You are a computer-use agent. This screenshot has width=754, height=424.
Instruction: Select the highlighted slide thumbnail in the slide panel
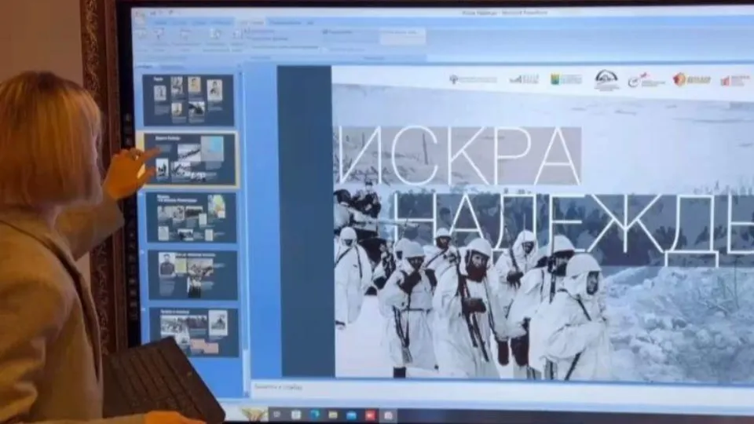(x=188, y=159)
